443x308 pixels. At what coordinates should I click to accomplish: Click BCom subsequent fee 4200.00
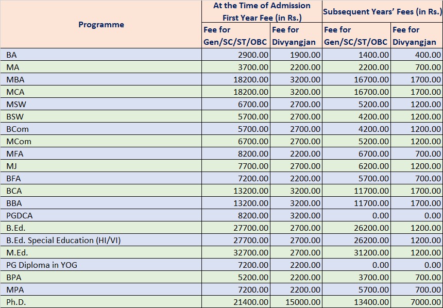tap(356, 129)
